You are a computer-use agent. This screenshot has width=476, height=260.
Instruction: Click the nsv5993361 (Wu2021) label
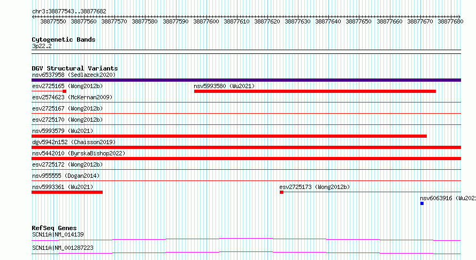(63, 187)
